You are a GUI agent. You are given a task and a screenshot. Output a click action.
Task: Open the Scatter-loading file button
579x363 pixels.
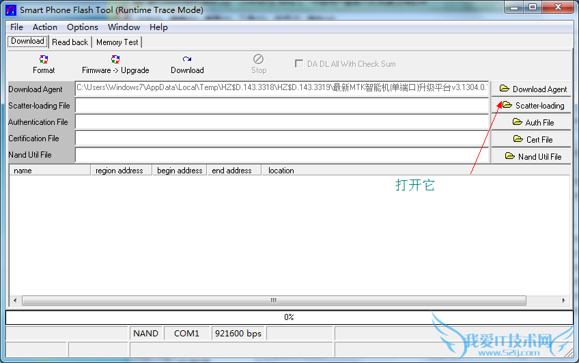(x=532, y=106)
